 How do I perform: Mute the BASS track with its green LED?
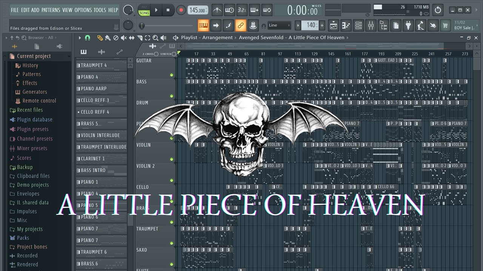(172, 96)
